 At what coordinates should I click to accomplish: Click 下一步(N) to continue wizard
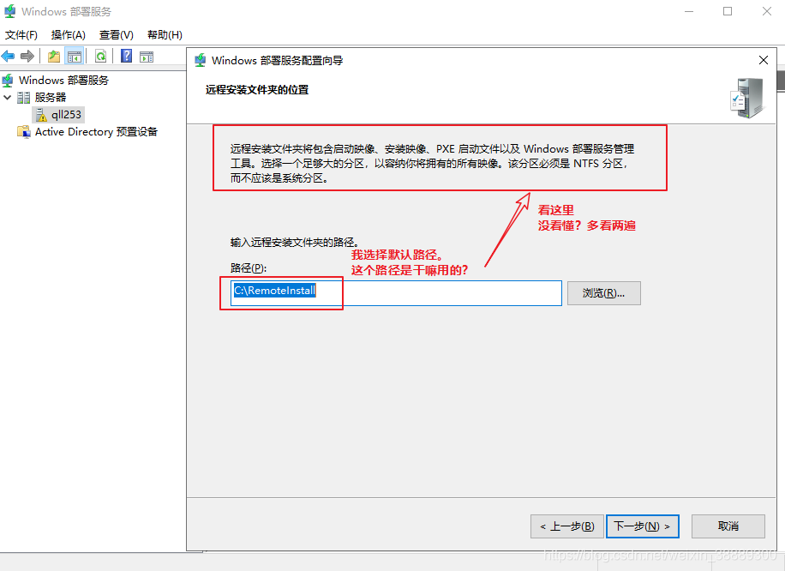642,526
